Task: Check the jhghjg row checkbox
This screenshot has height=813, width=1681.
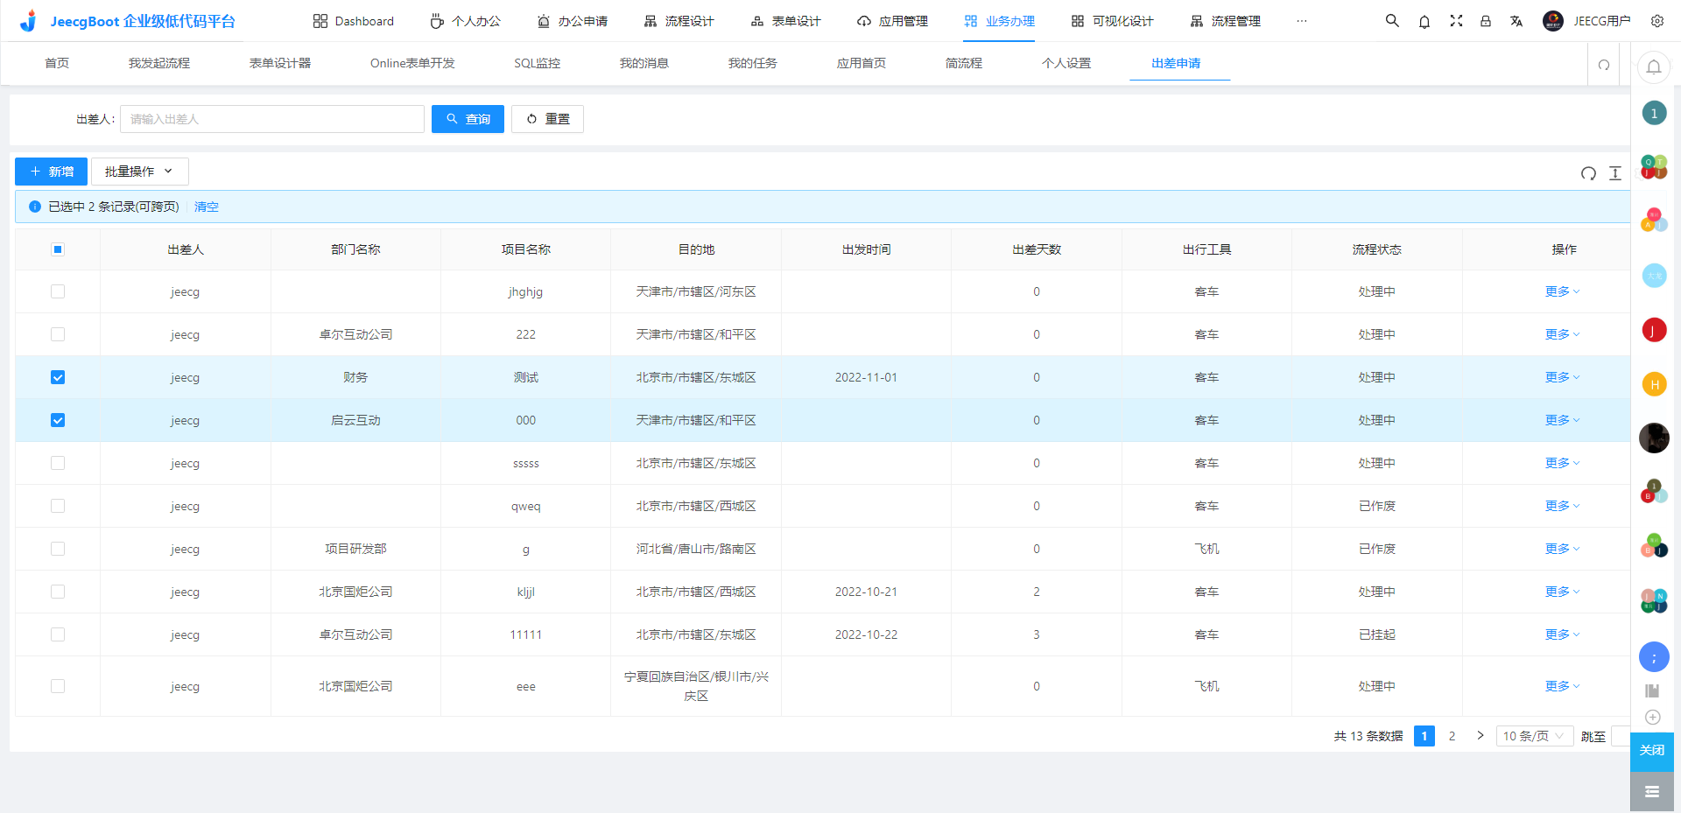Action: click(x=58, y=291)
